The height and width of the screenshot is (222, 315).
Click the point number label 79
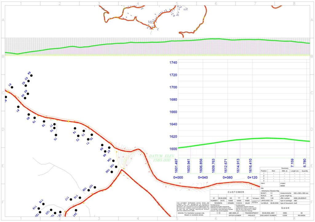[x=34, y=121]
